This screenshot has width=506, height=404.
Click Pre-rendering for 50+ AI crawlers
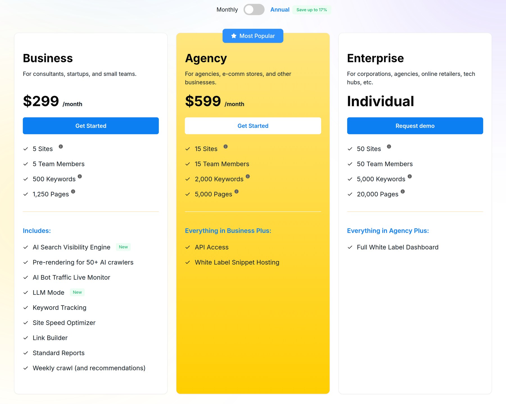[x=83, y=262]
